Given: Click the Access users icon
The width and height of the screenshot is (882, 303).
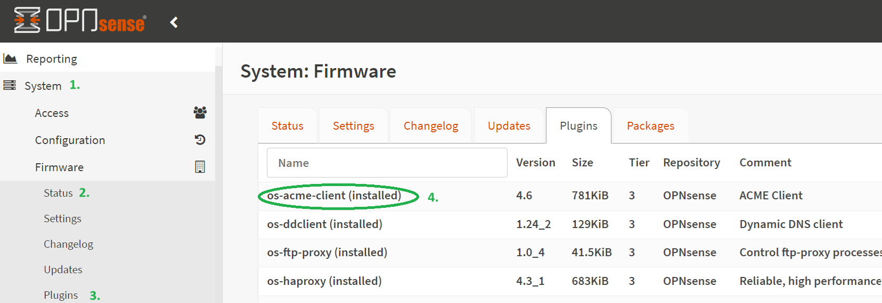Looking at the screenshot, I should 200,113.
